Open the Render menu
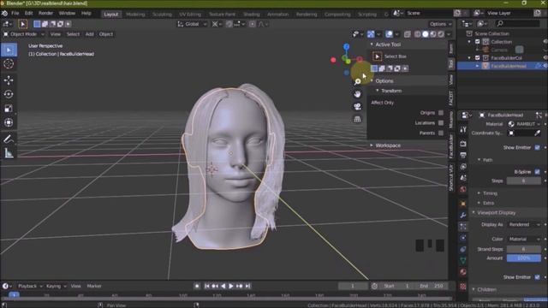Image resolution: width=548 pixels, height=308 pixels. (45, 14)
